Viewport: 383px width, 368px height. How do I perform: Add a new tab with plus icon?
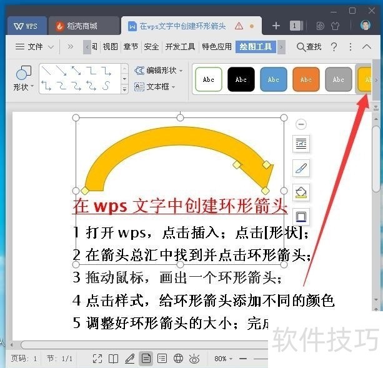pos(276,26)
